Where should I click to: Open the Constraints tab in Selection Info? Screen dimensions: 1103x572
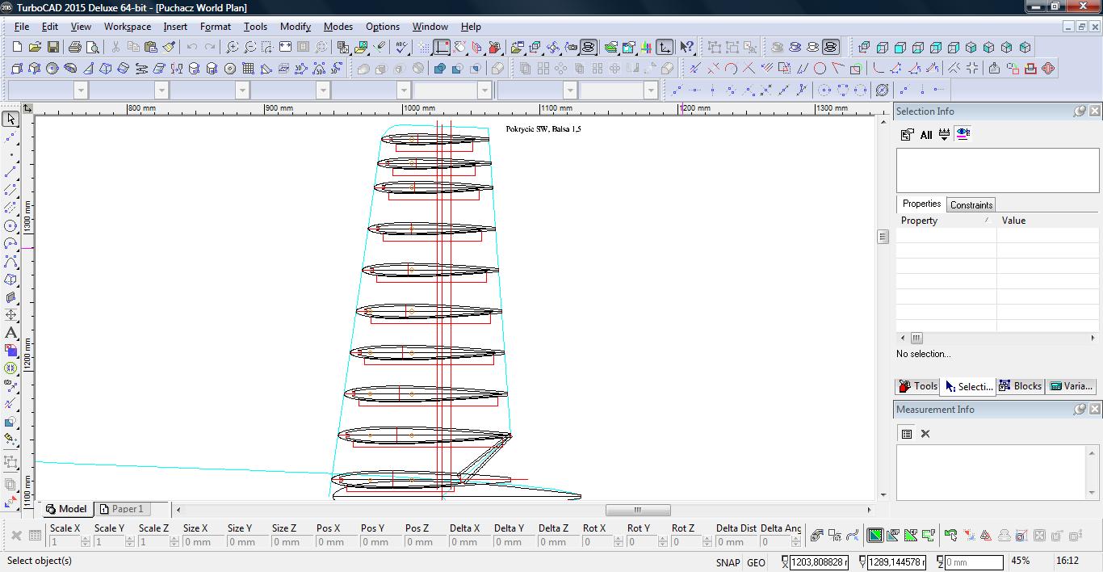pyautogui.click(x=971, y=205)
